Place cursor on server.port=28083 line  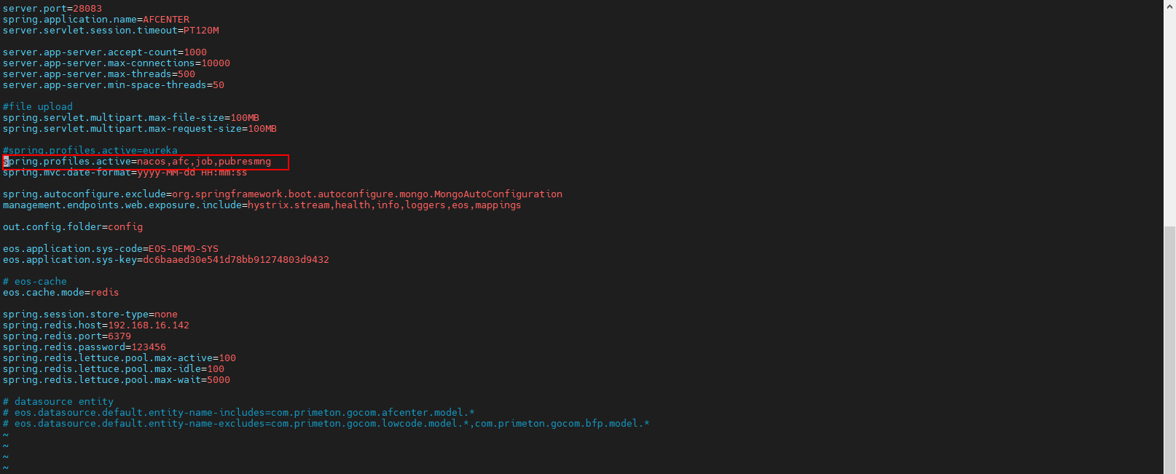point(52,9)
